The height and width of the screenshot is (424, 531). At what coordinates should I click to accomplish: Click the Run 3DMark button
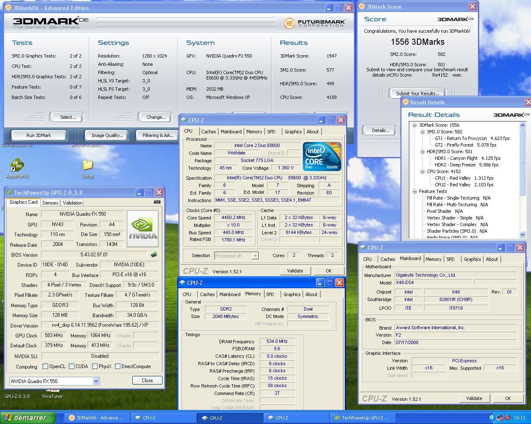pos(39,135)
